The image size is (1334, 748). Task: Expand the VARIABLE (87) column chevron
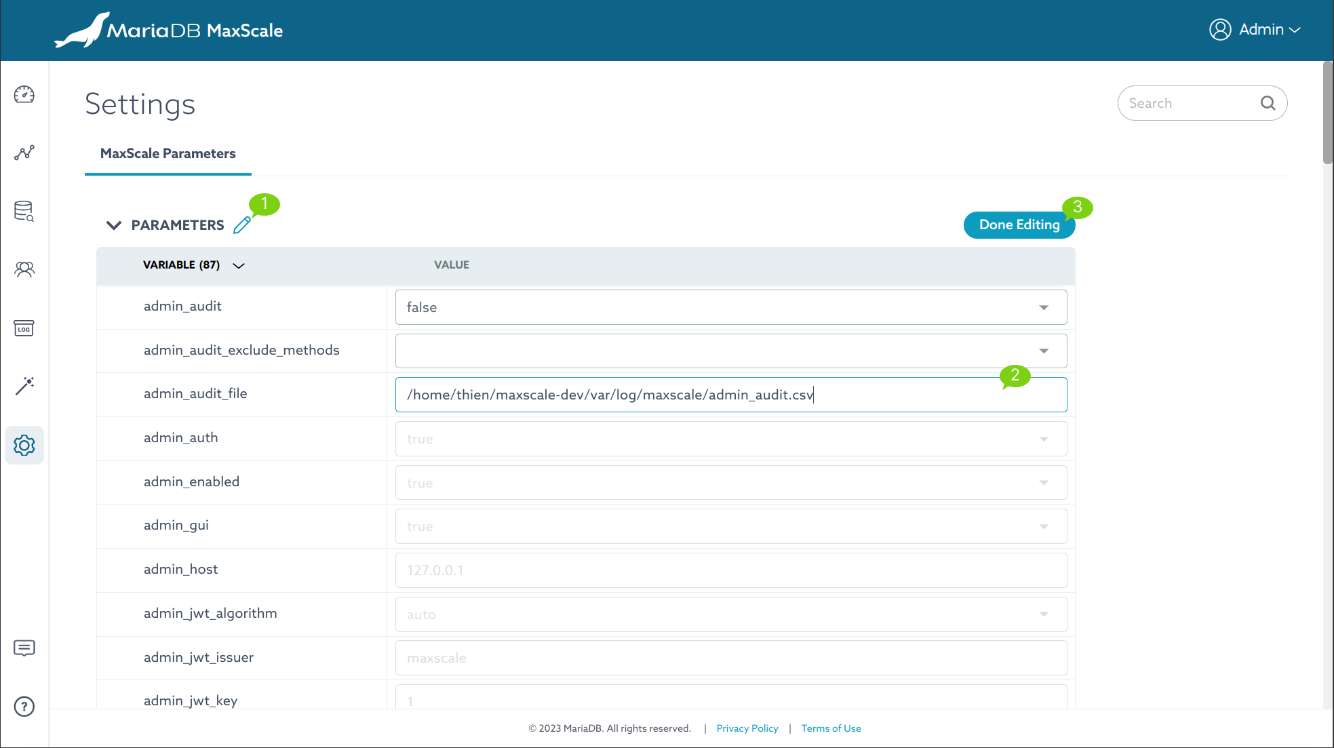click(x=239, y=265)
